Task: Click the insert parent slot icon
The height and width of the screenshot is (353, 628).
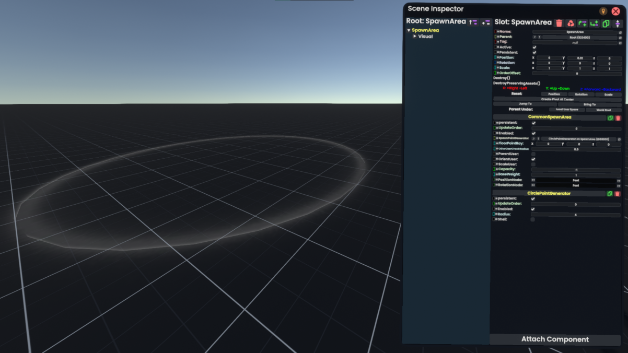Action: (582, 23)
